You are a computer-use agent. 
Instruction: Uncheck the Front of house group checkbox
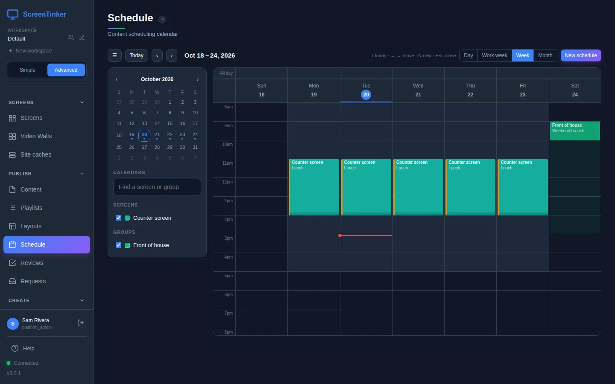(x=119, y=245)
